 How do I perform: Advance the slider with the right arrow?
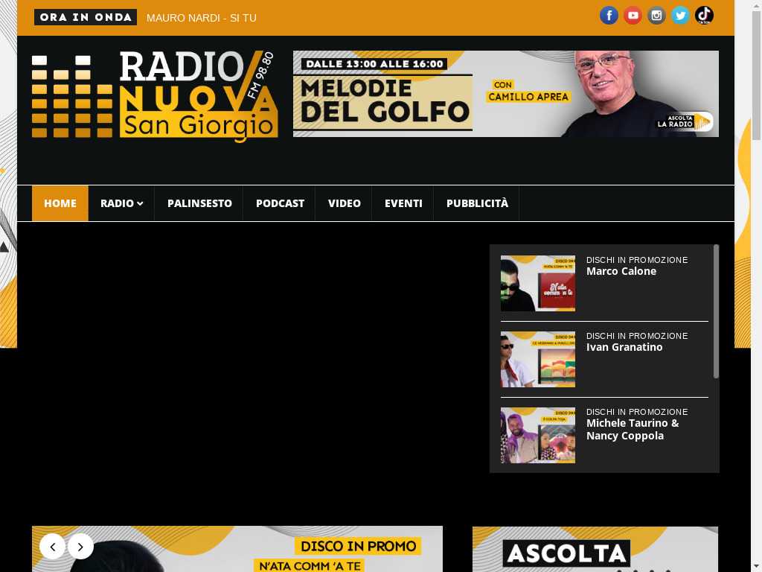80,547
